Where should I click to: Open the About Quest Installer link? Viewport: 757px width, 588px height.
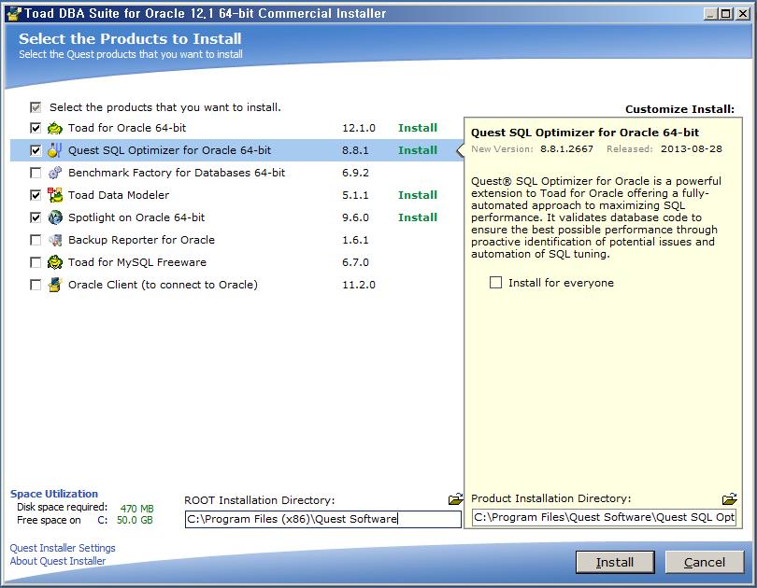57,561
